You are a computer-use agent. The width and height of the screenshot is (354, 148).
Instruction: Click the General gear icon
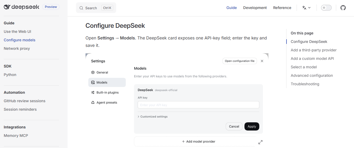[93, 72]
